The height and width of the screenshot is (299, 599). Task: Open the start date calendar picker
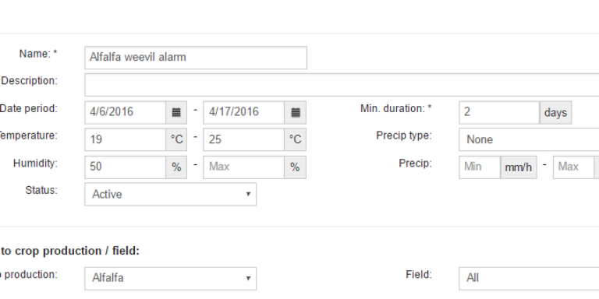pyautogui.click(x=176, y=112)
